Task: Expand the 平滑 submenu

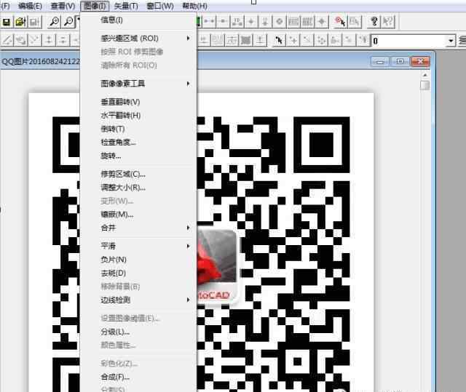Action: [x=138, y=246]
